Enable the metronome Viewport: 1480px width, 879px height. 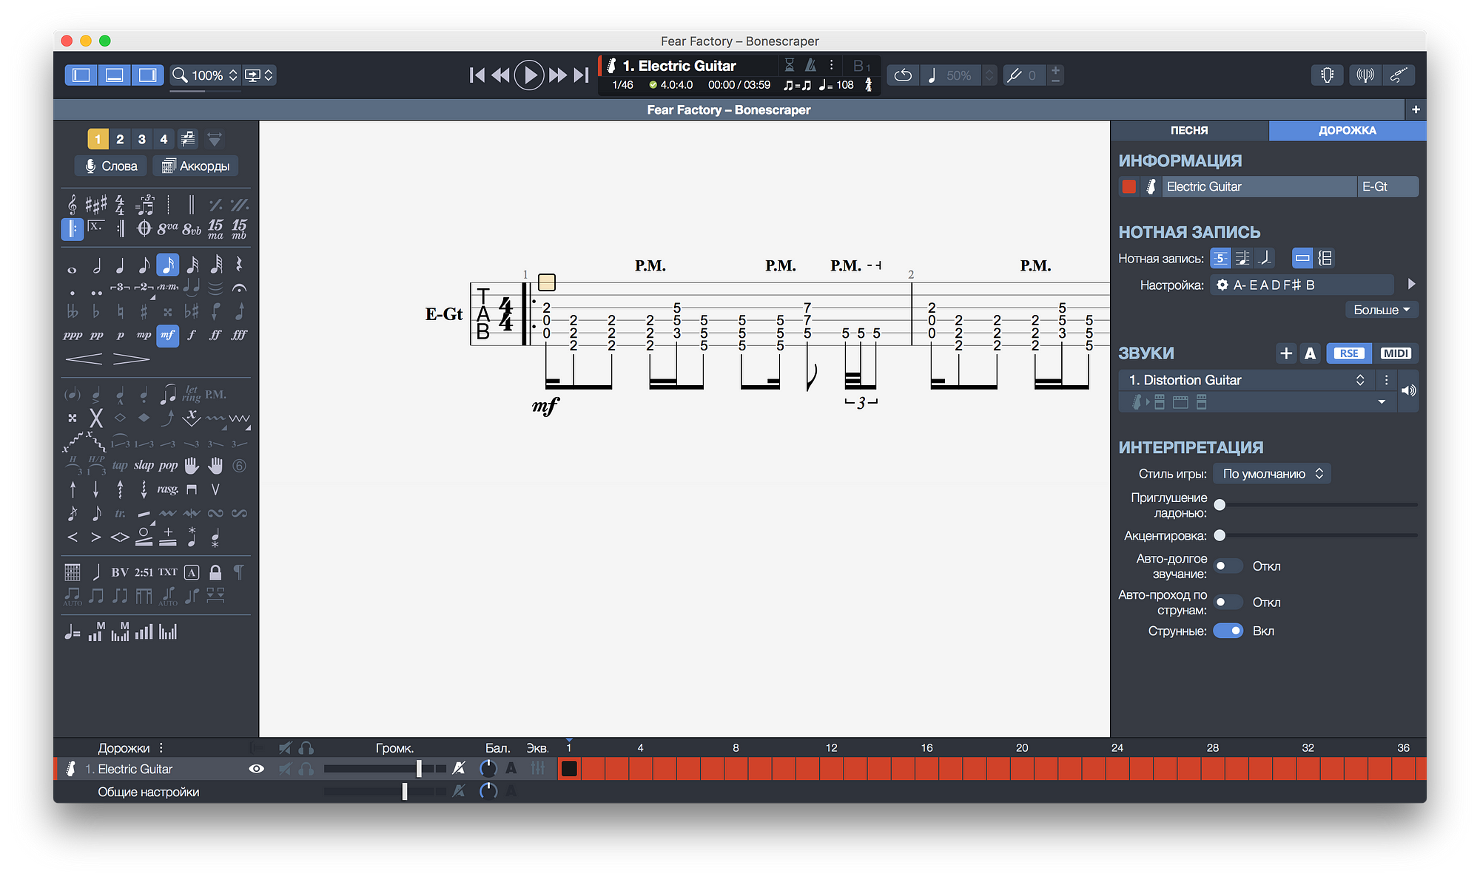tap(810, 65)
